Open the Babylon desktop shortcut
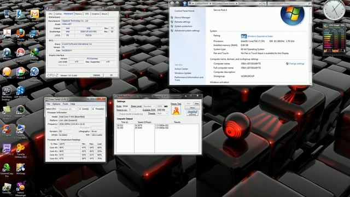The height and width of the screenshot is (197, 350). pyautogui.click(x=7, y=53)
